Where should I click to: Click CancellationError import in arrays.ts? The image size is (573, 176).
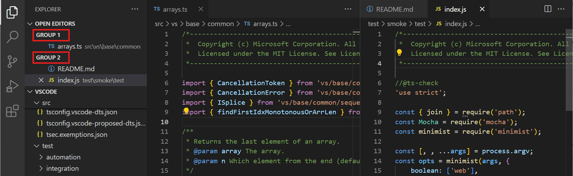pos(251,93)
